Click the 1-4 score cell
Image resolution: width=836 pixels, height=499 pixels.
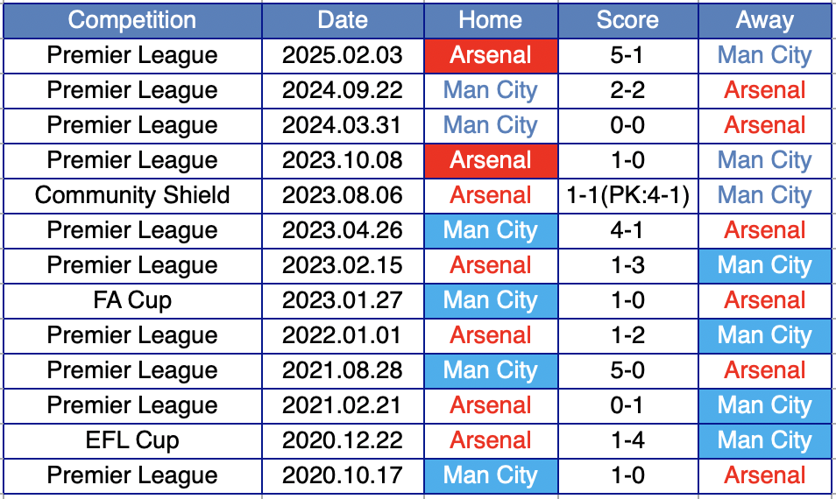tap(627, 440)
